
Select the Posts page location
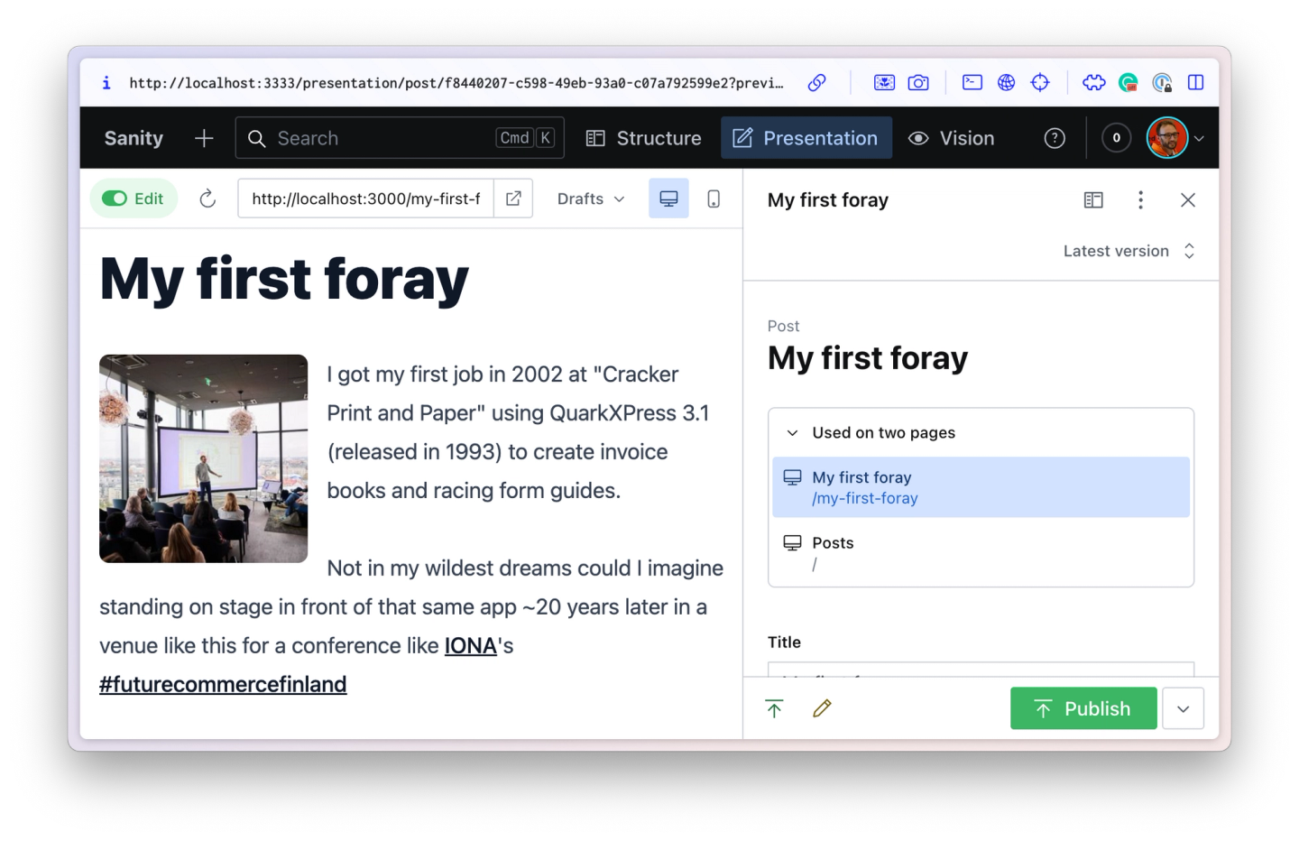click(x=981, y=553)
